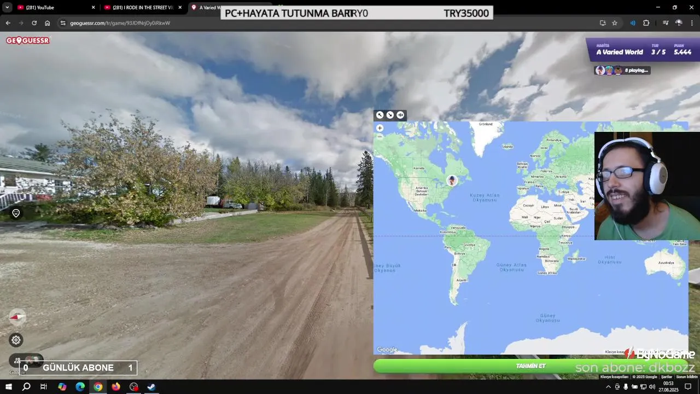Image resolution: width=700 pixels, height=394 pixels.
Task: Open the emote reaction smiley button
Action: 16,213
